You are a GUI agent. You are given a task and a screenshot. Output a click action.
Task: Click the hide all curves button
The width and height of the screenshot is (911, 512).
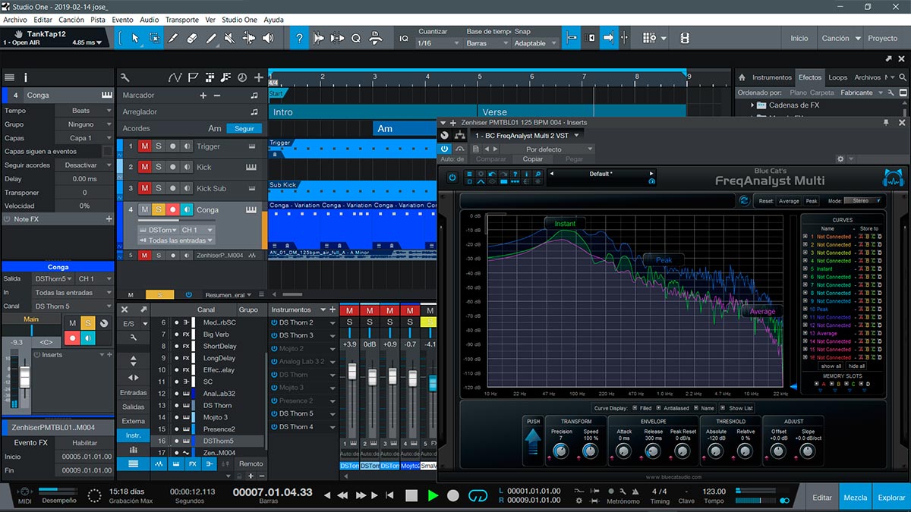(856, 366)
